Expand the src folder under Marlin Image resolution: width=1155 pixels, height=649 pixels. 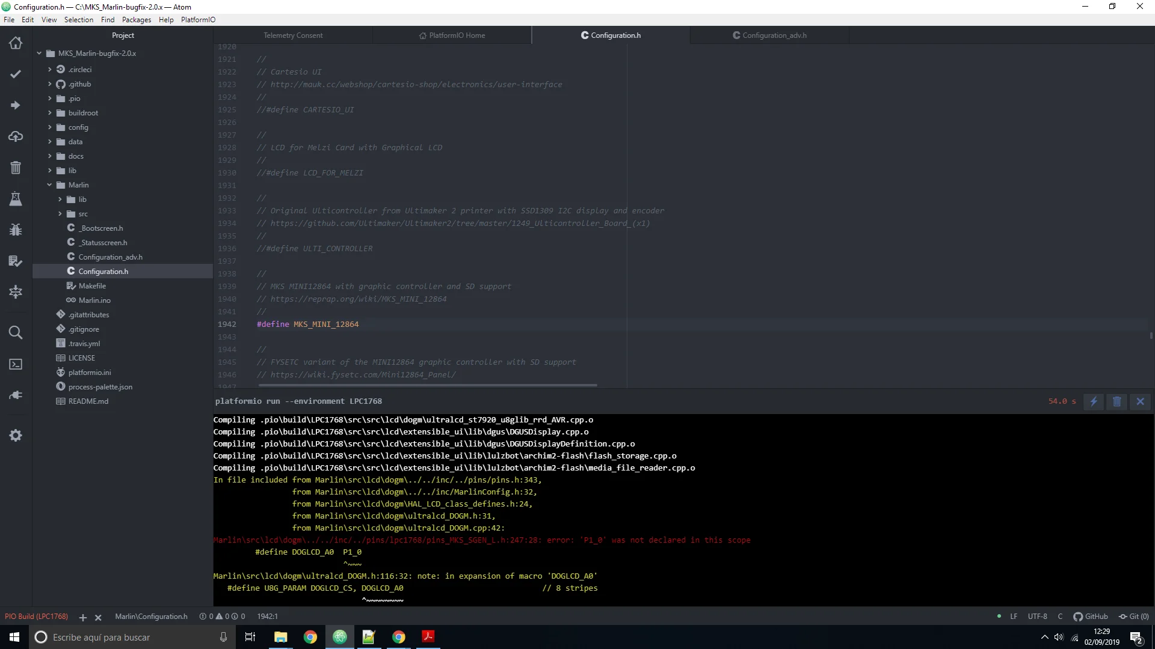60,214
